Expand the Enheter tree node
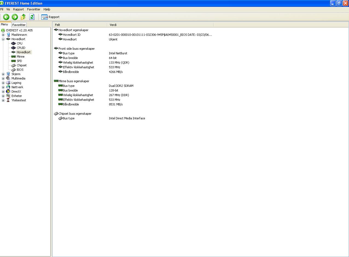Screen dimensions: 349x257 click(x=3, y=96)
